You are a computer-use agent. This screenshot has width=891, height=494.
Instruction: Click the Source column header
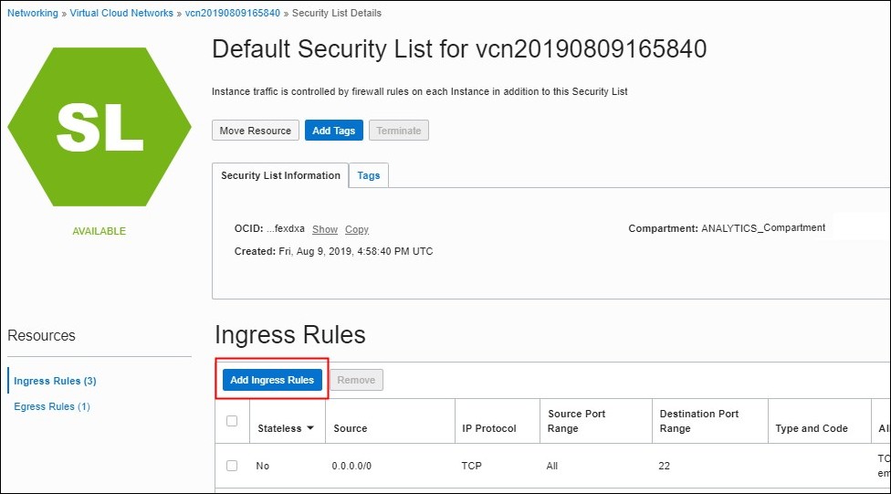click(351, 428)
